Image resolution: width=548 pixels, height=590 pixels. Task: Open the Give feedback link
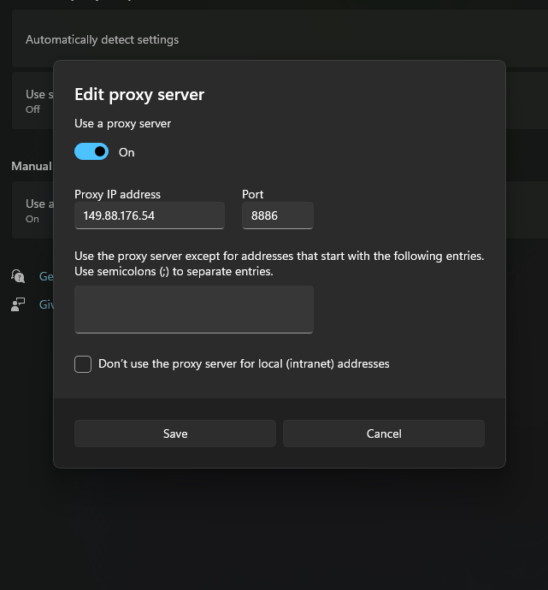point(45,304)
